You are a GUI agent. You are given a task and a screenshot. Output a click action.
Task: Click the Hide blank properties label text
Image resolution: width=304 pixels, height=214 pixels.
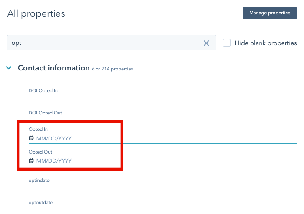click(266, 43)
